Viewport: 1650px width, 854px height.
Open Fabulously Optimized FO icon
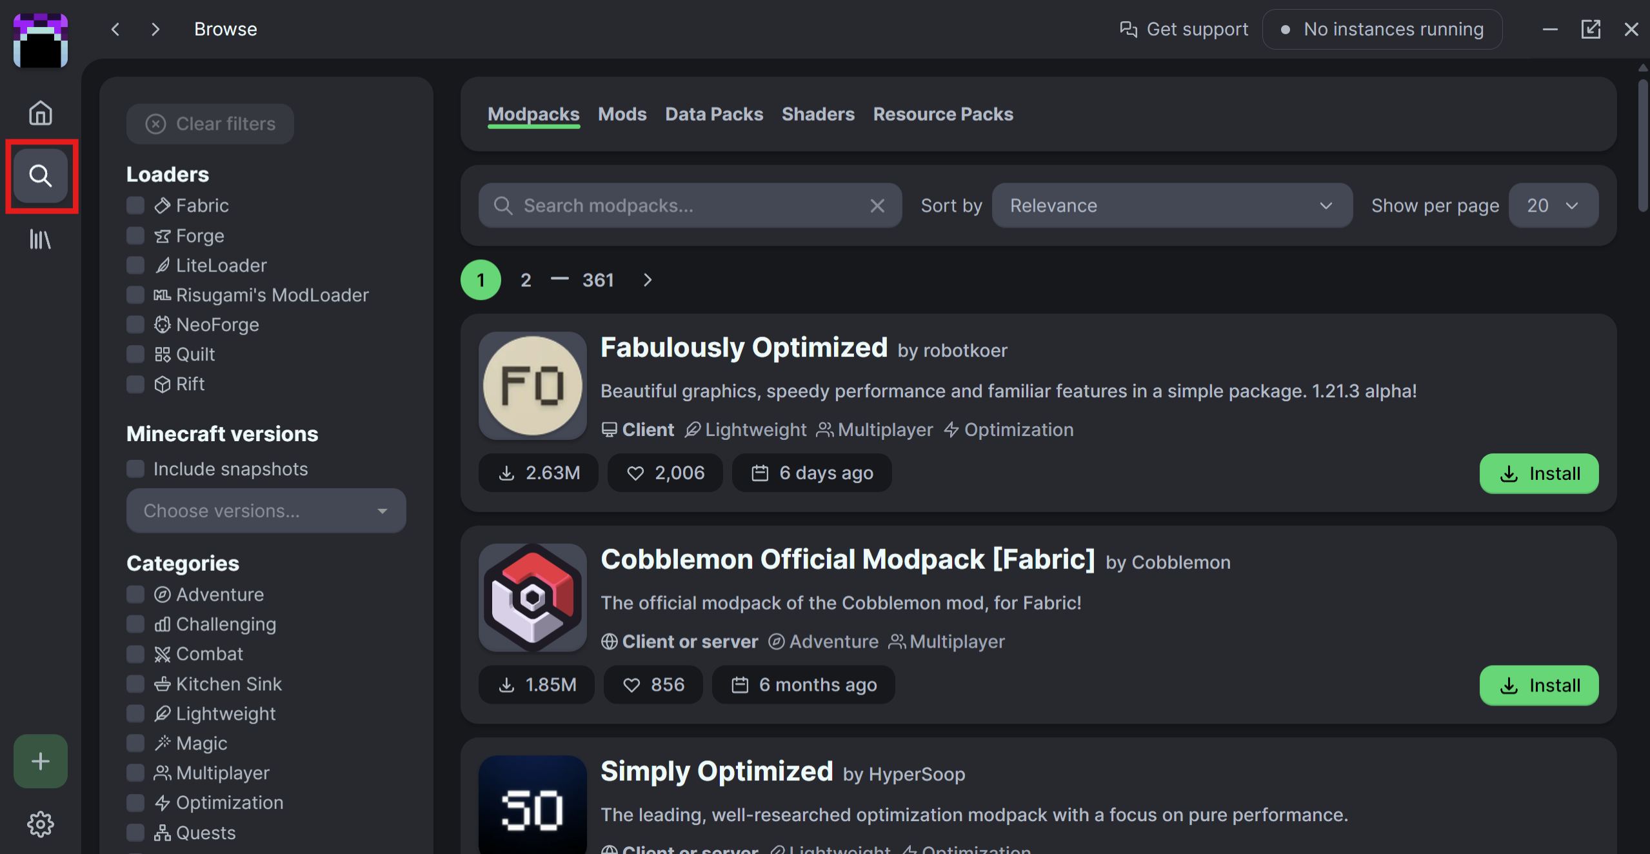tap(532, 386)
